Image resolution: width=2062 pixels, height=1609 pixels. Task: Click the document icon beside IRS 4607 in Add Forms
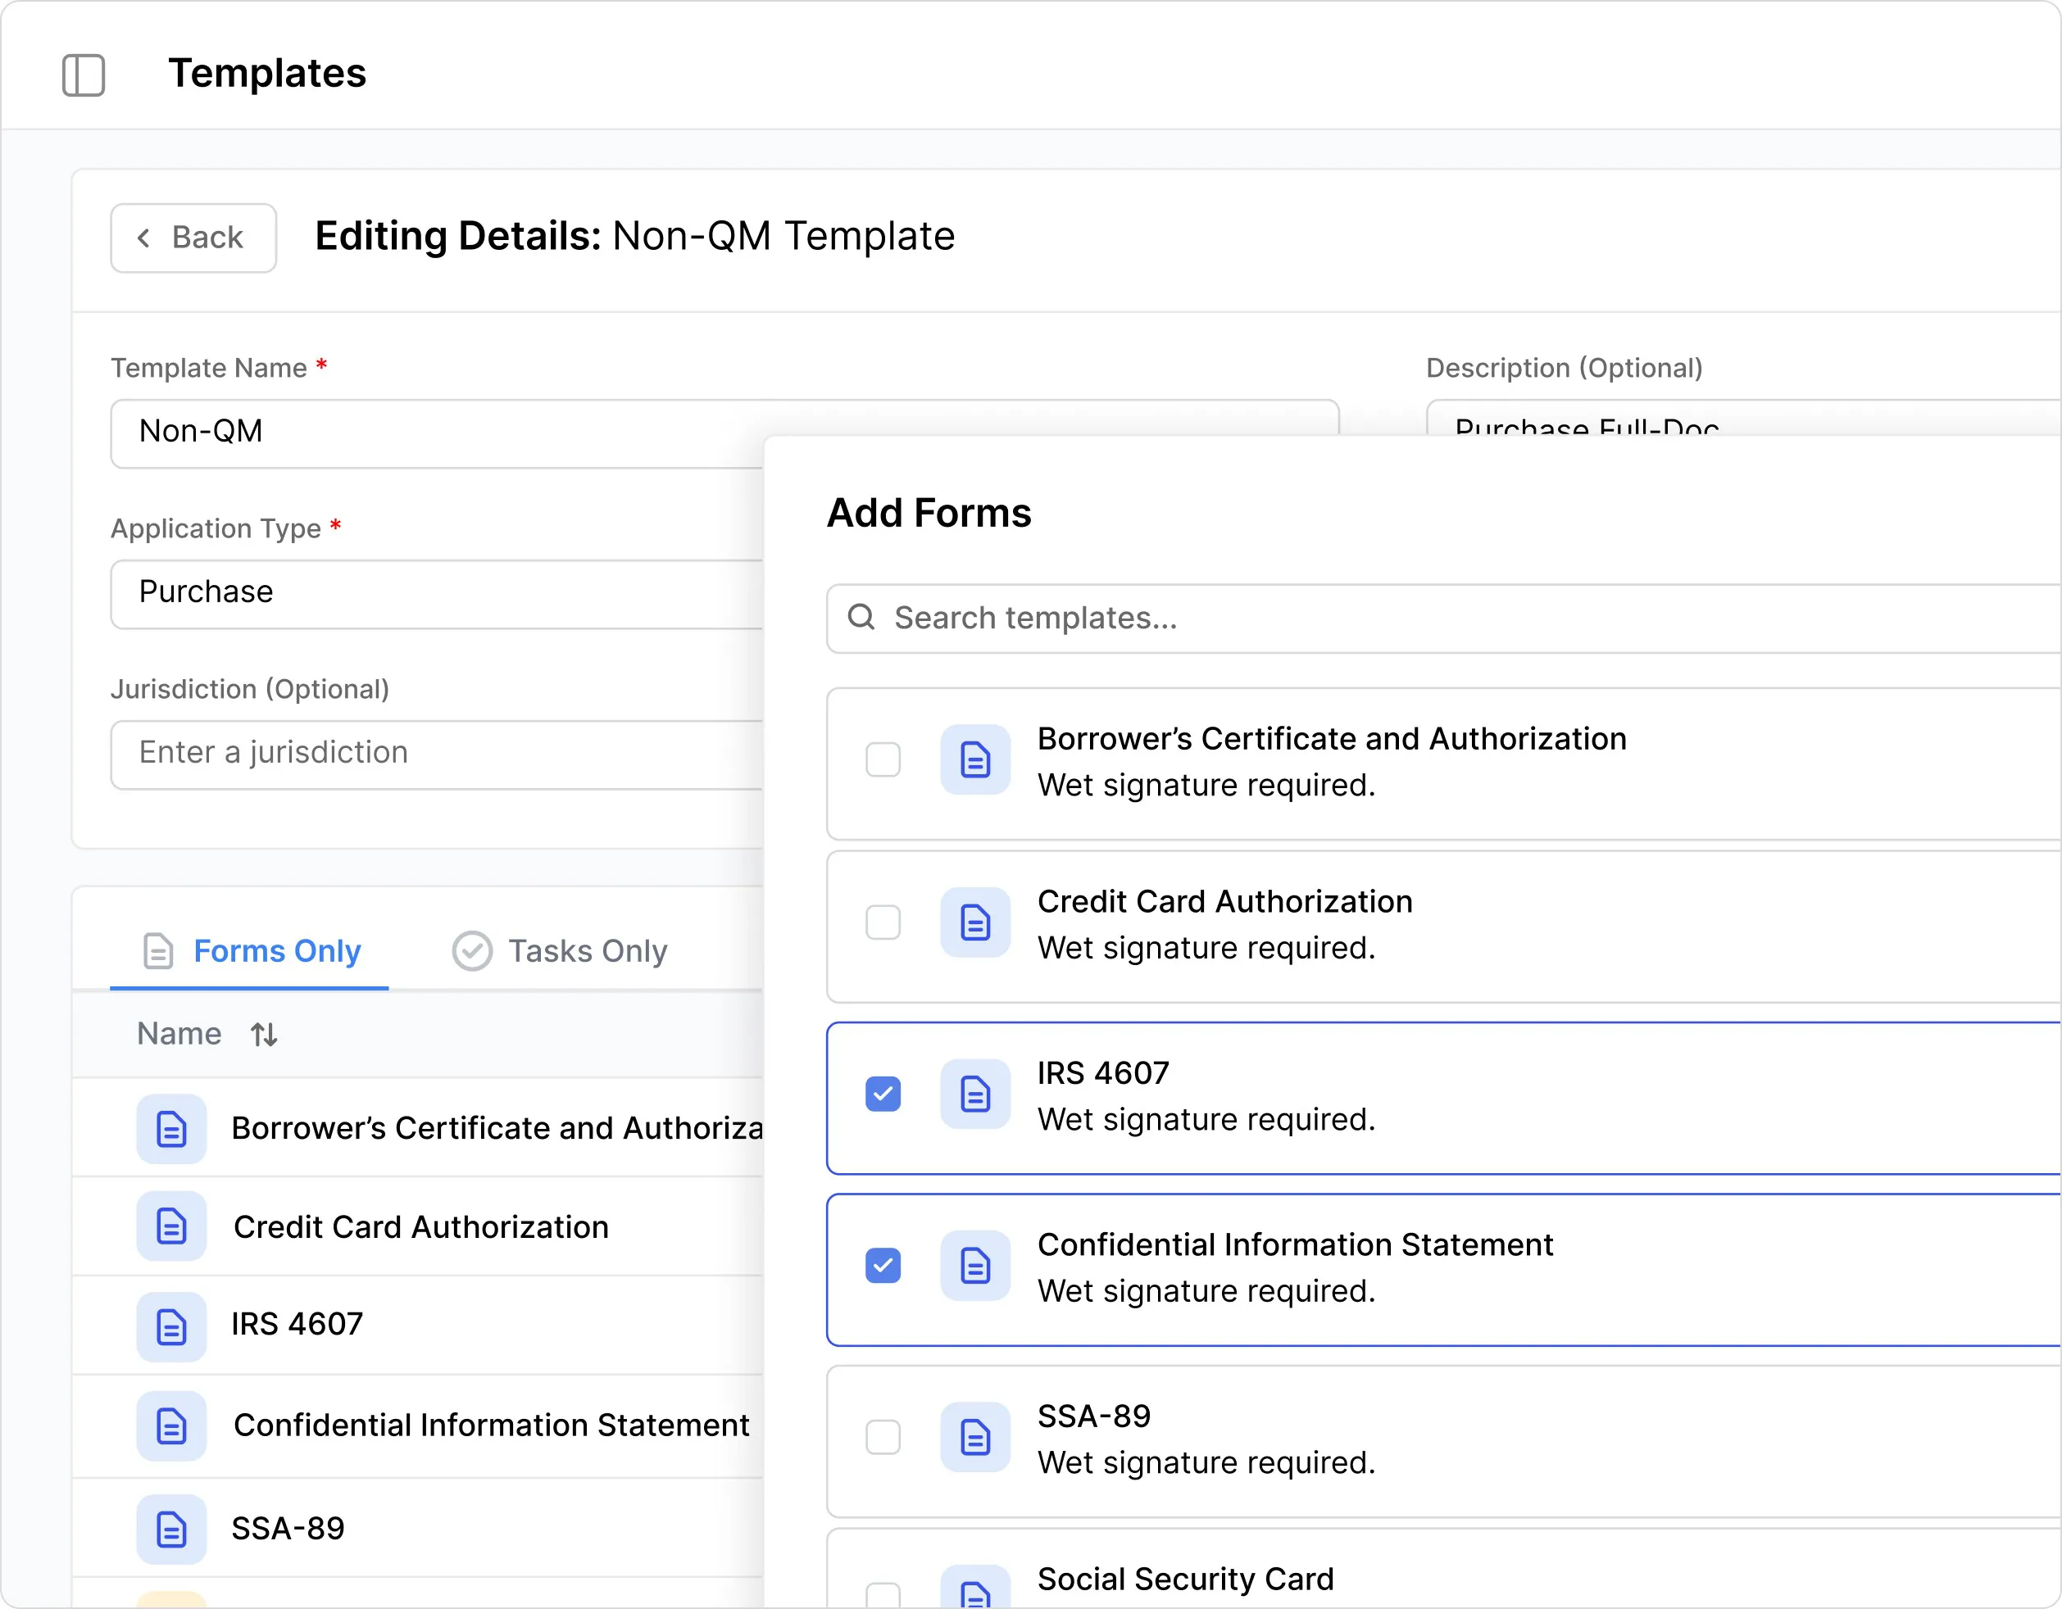[974, 1094]
